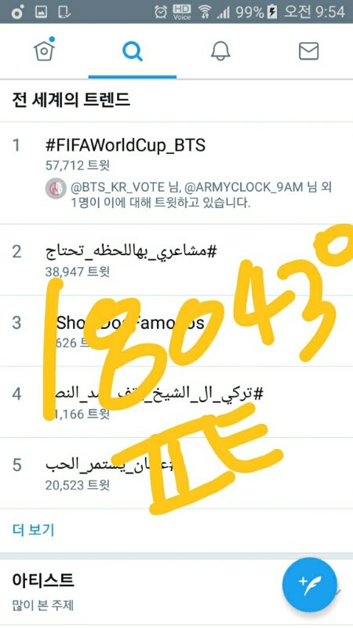Select the Search magnifier tab
The height and width of the screenshot is (628, 353).
pyautogui.click(x=132, y=51)
